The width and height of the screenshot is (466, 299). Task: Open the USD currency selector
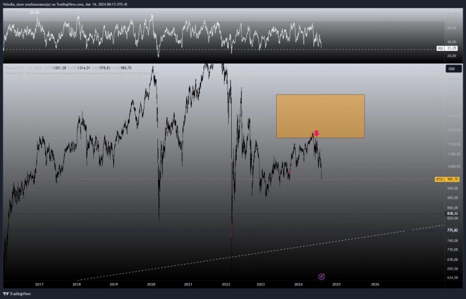[x=454, y=69]
